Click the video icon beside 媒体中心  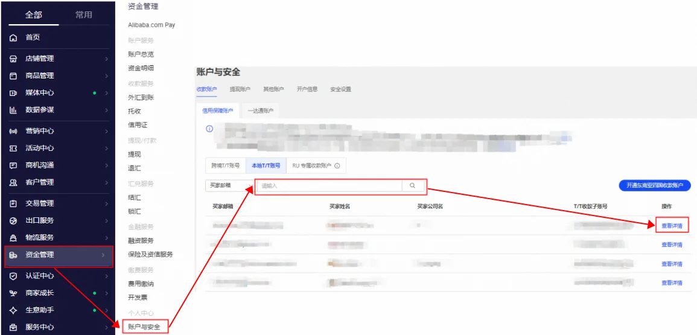pos(13,93)
